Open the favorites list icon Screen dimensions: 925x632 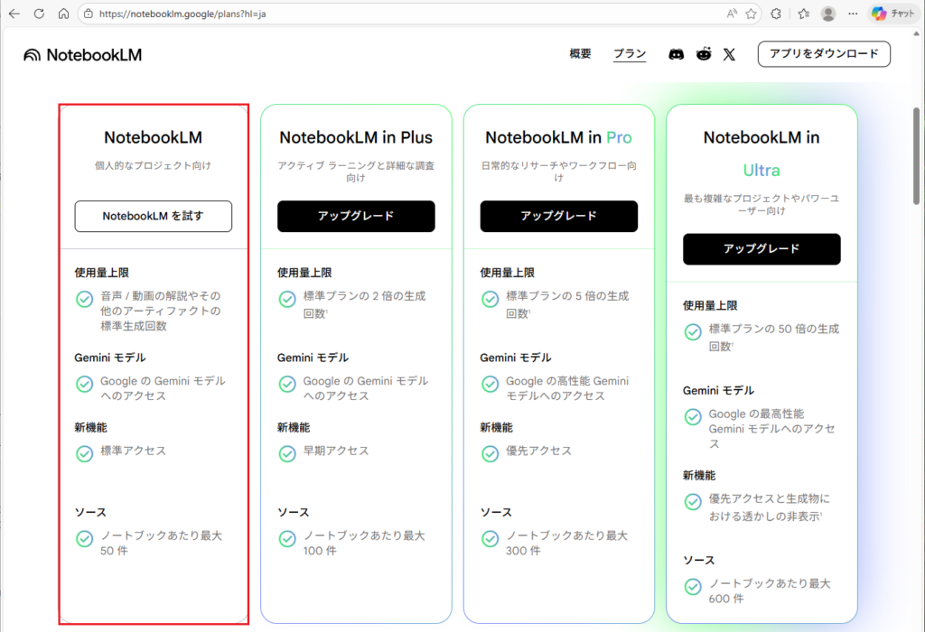click(x=803, y=14)
